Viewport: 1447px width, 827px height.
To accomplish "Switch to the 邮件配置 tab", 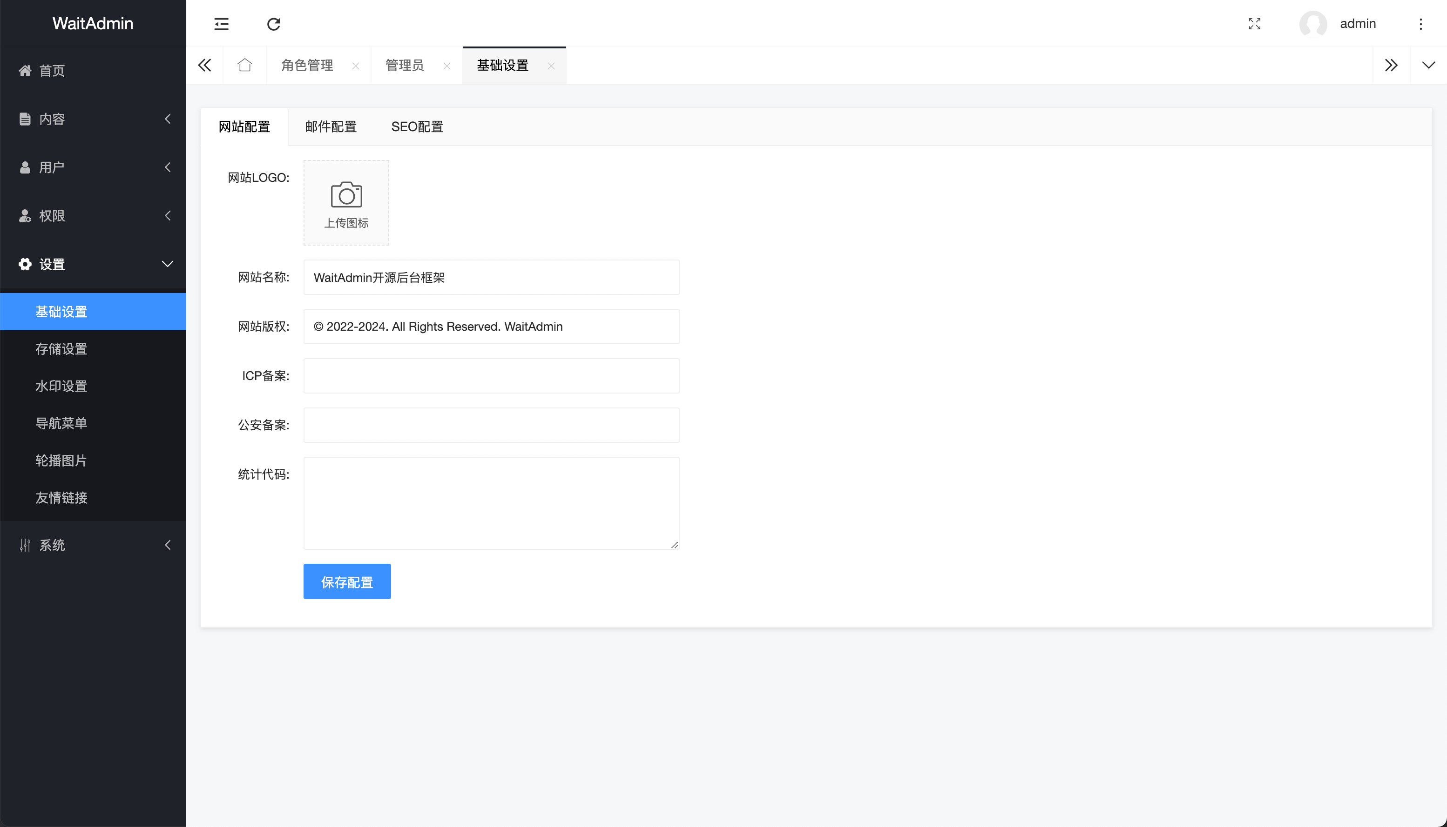I will 330,127.
